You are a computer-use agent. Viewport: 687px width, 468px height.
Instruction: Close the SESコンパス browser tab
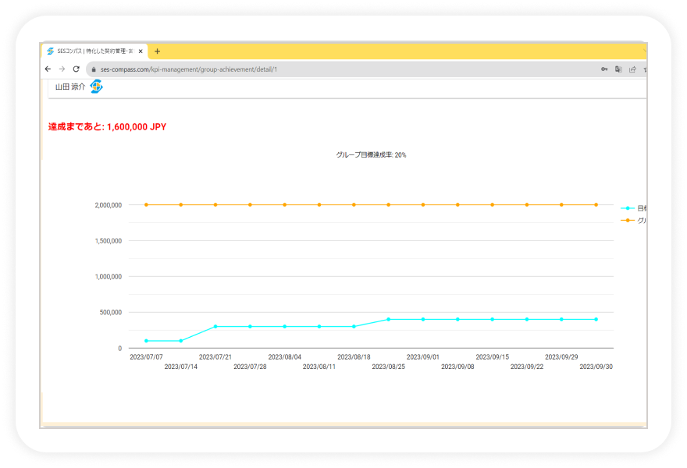click(x=141, y=51)
